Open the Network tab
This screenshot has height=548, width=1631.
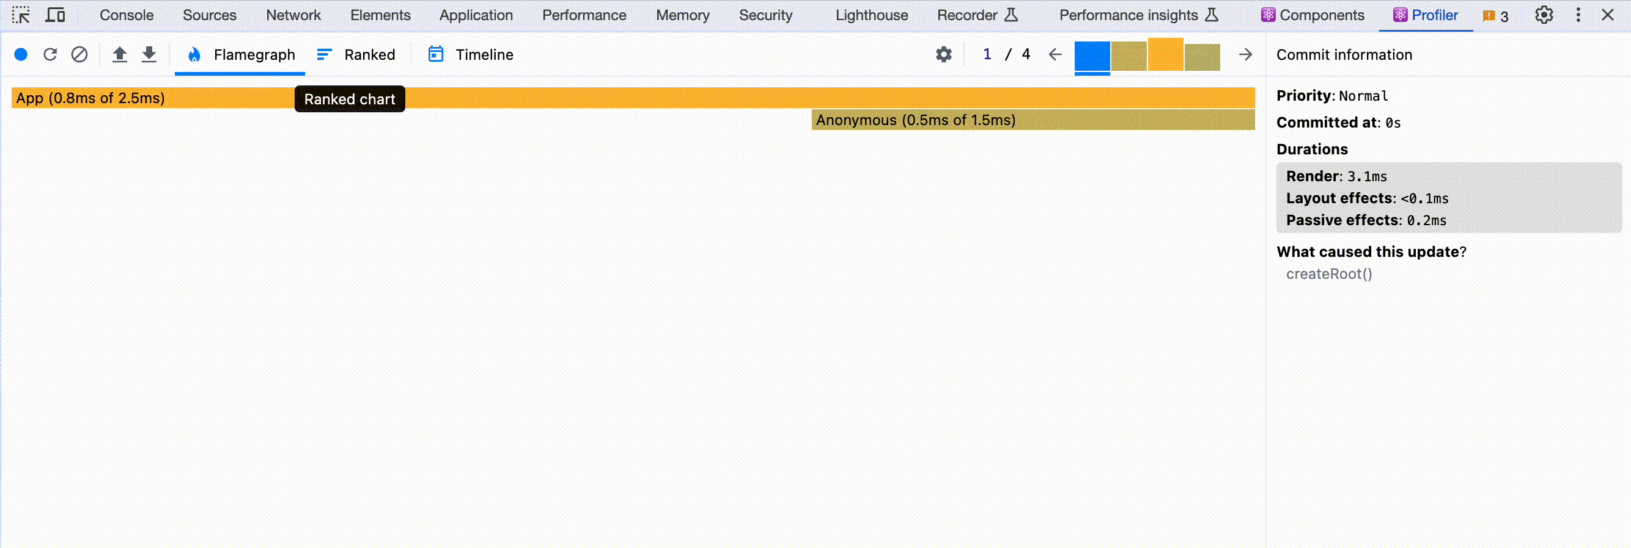[293, 15]
